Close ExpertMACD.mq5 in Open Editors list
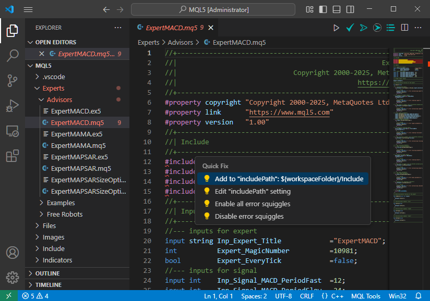The height and width of the screenshot is (301, 430). pos(42,54)
